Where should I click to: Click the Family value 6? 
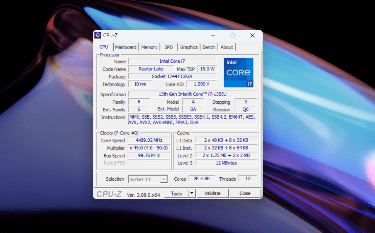(x=139, y=102)
